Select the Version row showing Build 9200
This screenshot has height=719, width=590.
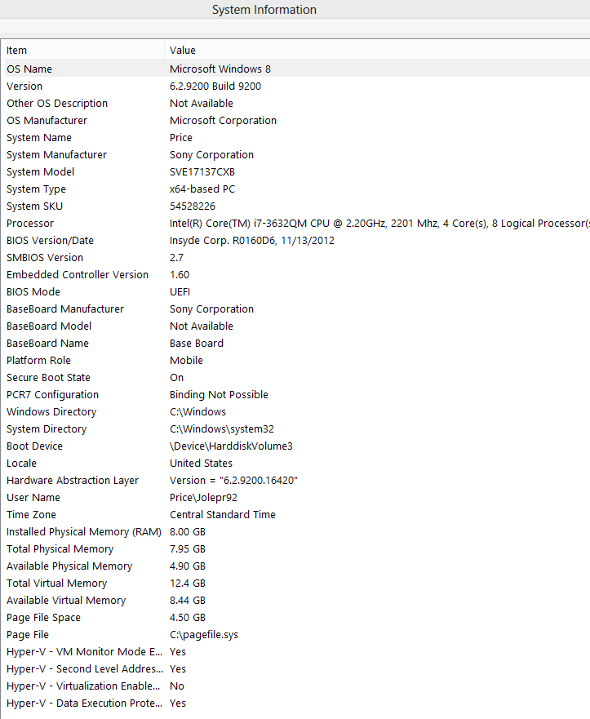point(24,87)
